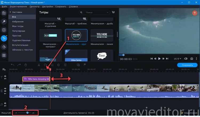The height and width of the screenshot is (117, 200).
Task: Undo the last action
Action: click(13, 65)
